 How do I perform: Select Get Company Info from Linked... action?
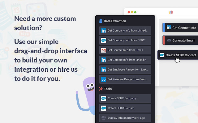coord(125,31)
